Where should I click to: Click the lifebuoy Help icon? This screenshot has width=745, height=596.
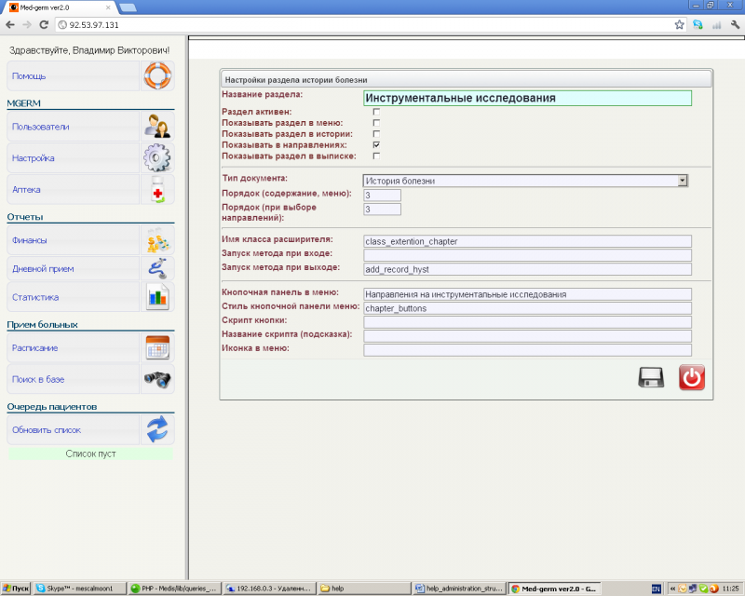click(x=157, y=75)
